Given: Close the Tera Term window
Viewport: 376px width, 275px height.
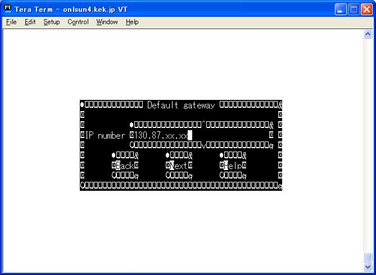Looking at the screenshot, I should [366, 10].
